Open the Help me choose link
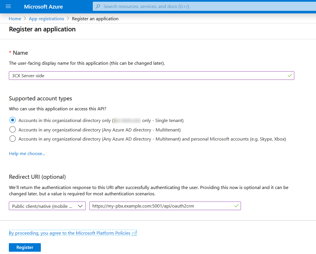316x254 pixels. [x=27, y=154]
